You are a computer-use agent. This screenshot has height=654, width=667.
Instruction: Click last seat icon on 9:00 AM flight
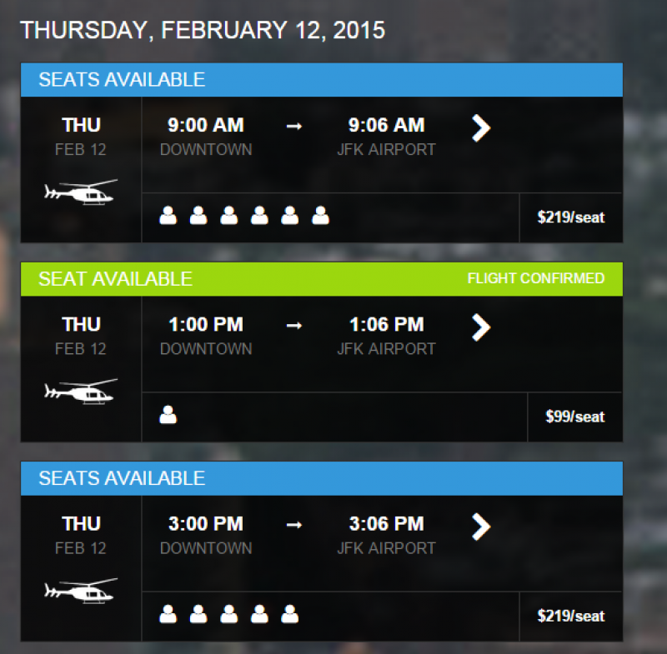[x=320, y=216]
